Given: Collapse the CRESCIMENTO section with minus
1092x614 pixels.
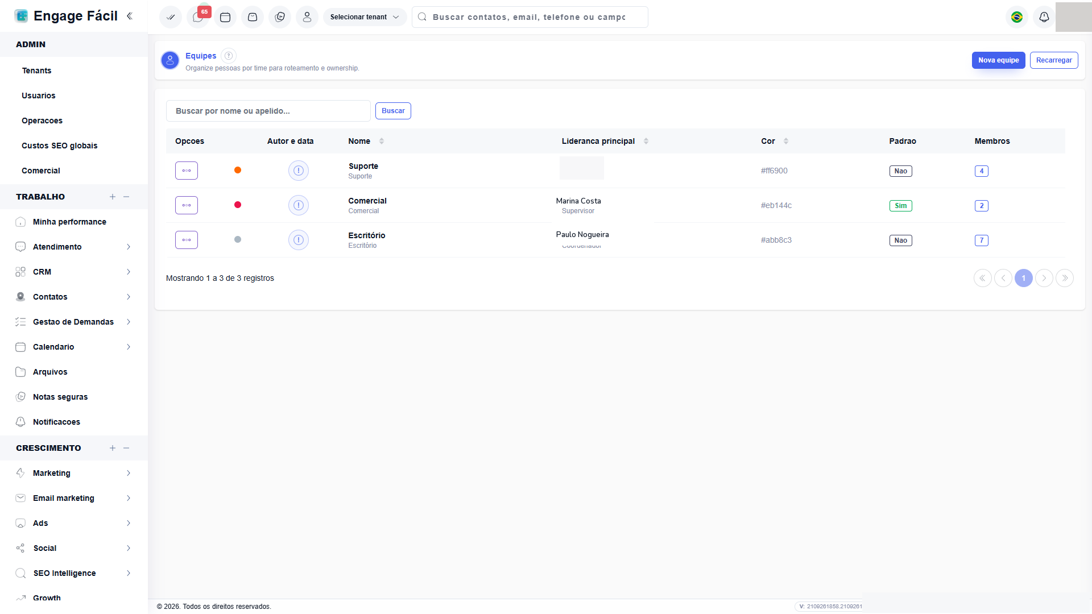Looking at the screenshot, I should (126, 448).
